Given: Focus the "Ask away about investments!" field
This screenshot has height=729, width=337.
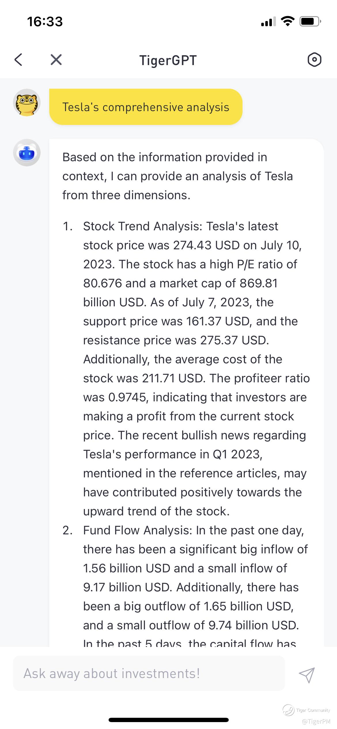Looking at the screenshot, I should (149, 674).
